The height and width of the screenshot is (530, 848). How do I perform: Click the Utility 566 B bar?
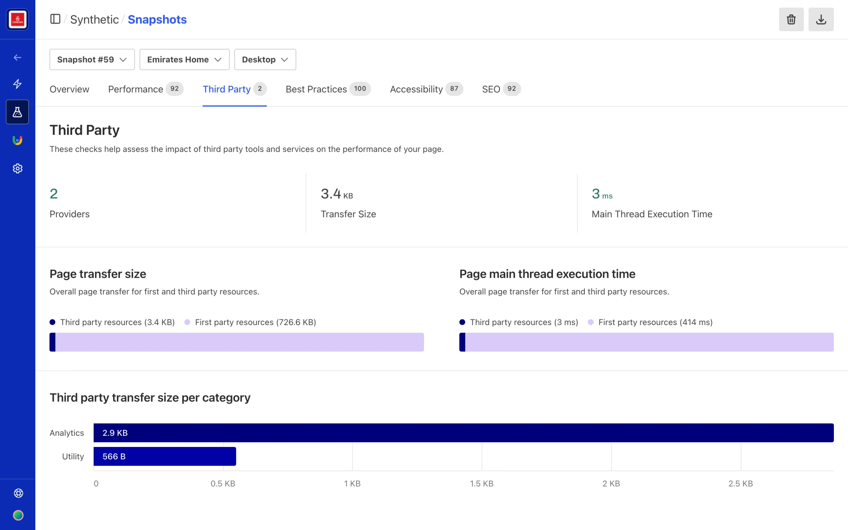pos(165,457)
